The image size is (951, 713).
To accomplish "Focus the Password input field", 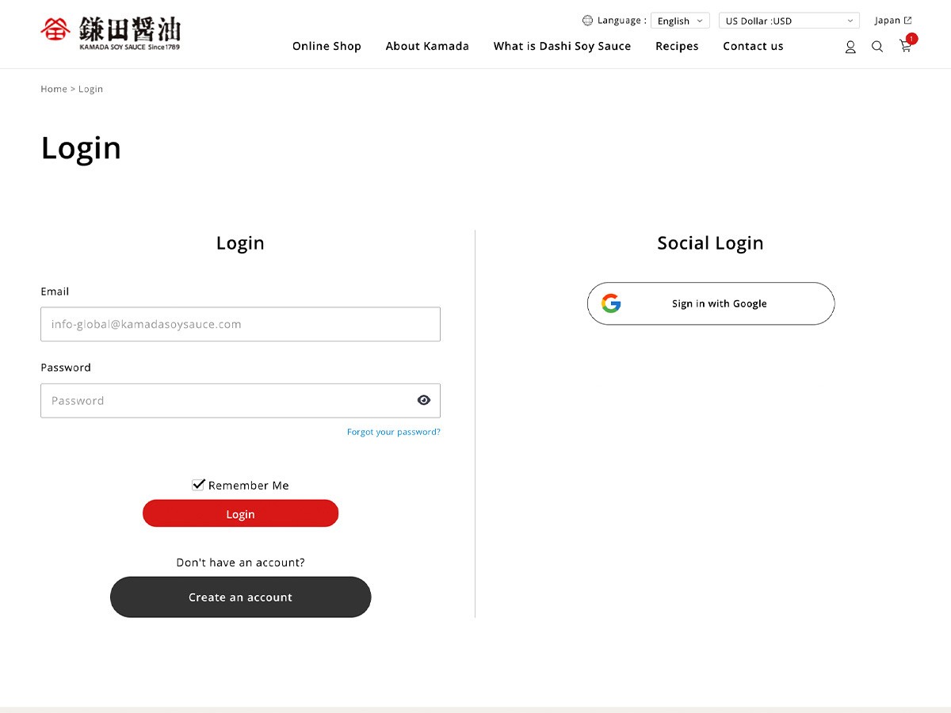I will 240,401.
